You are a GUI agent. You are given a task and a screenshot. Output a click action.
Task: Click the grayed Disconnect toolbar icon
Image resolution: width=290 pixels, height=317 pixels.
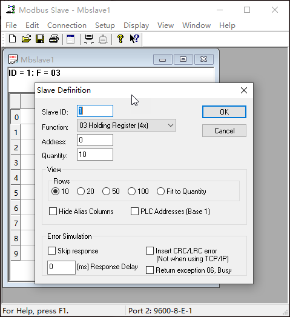[x=103, y=39]
